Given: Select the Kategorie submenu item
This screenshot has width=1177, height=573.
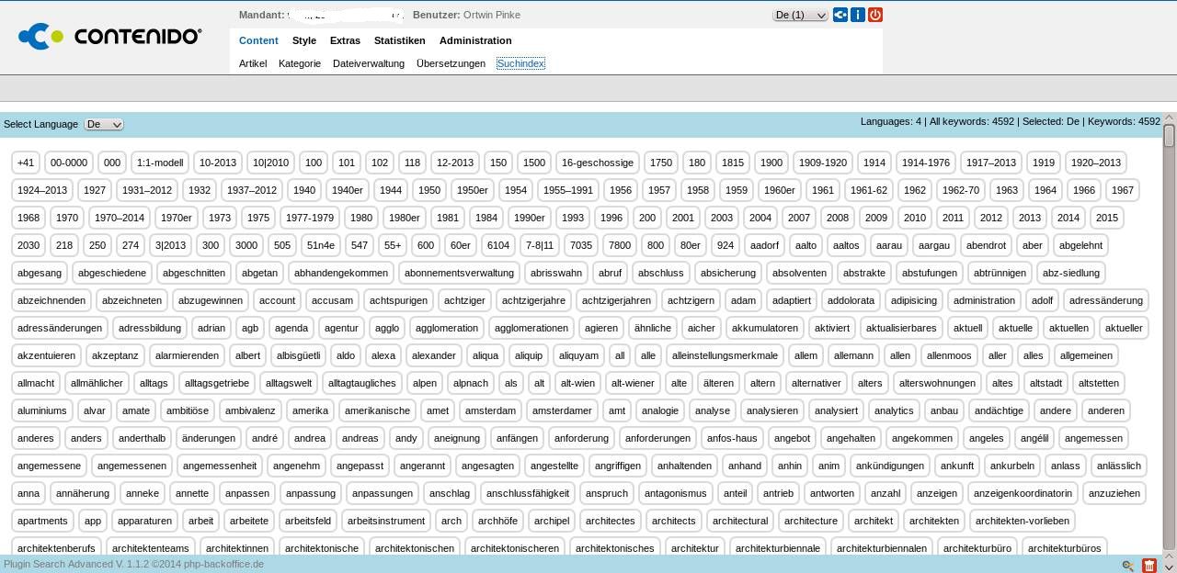Looking at the screenshot, I should [x=300, y=63].
